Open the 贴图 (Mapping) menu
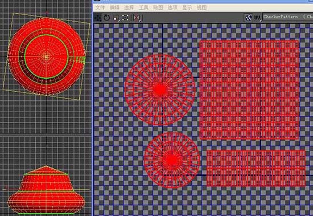The image size is (313, 216). [158, 7]
